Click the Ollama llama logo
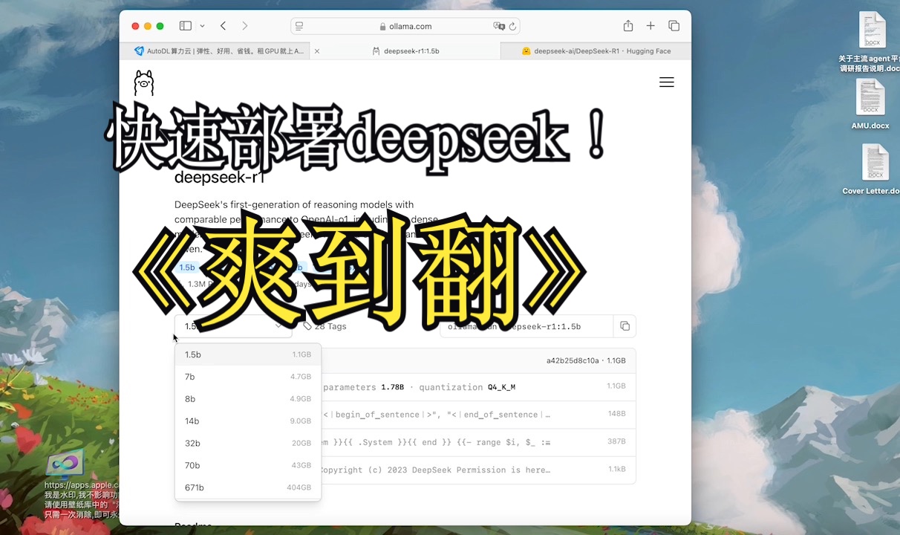Screen dimensions: 900x535 143,82
